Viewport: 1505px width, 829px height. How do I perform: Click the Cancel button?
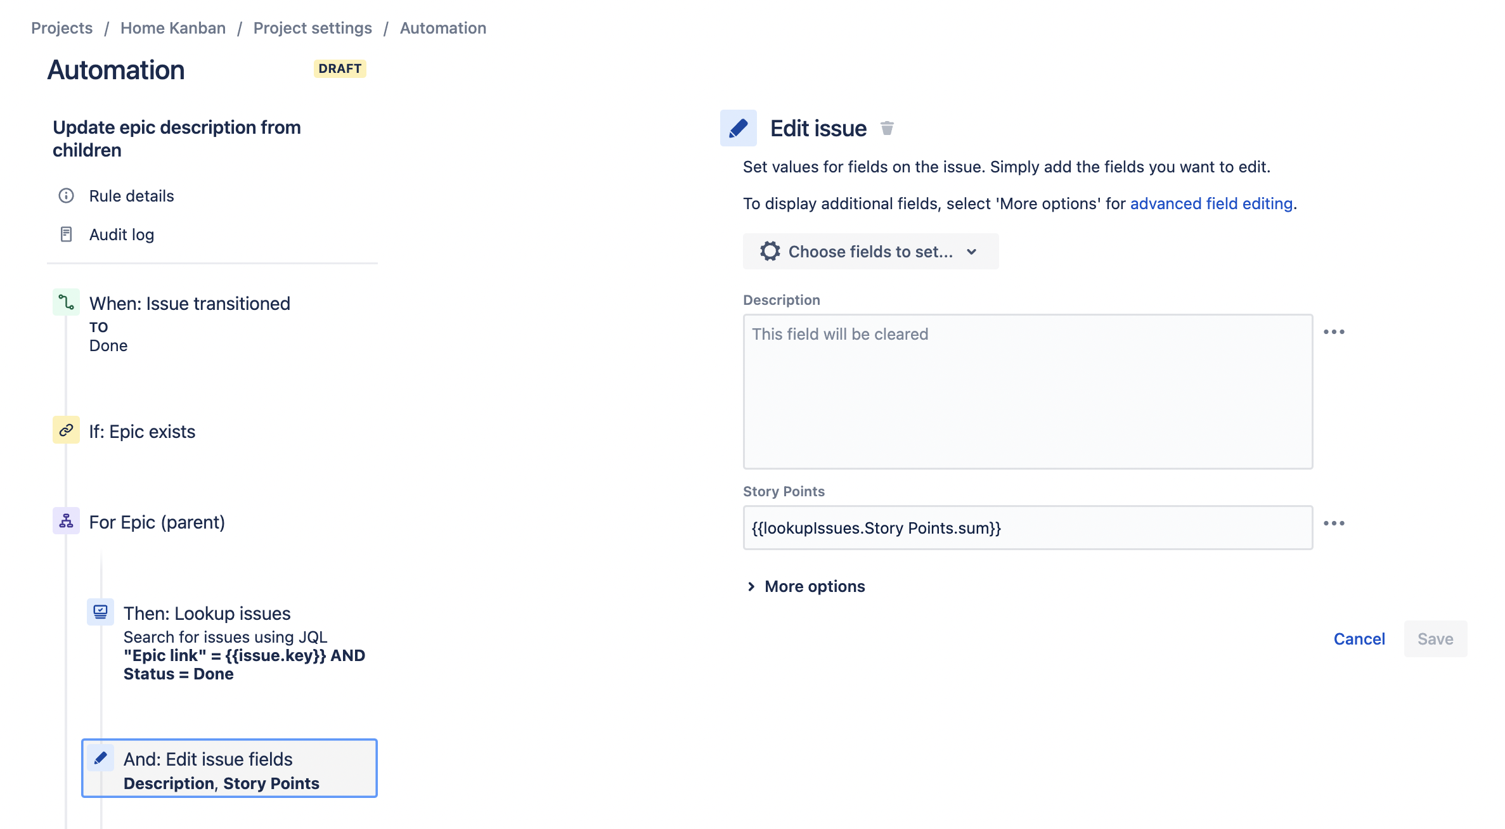[1359, 639]
